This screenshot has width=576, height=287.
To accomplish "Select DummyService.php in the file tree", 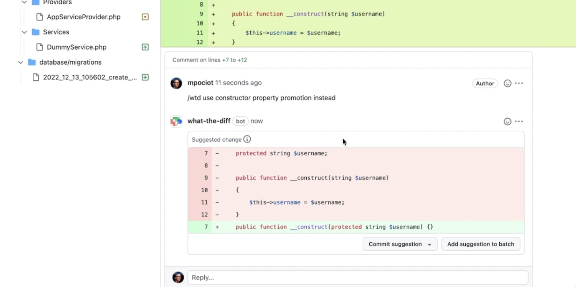I will click(x=76, y=47).
